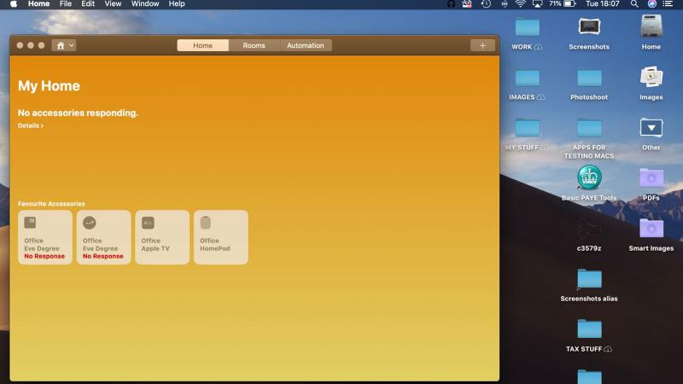Open Spotlight search in menu bar

tap(634, 4)
